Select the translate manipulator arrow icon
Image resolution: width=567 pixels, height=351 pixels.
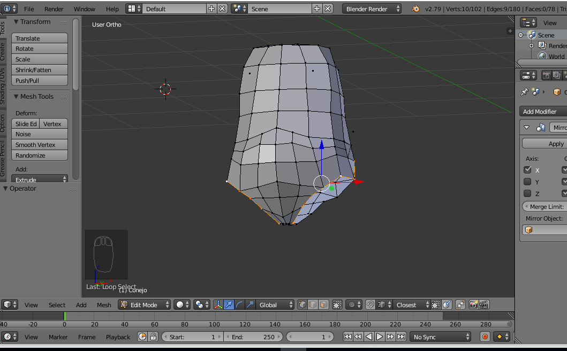(229, 305)
